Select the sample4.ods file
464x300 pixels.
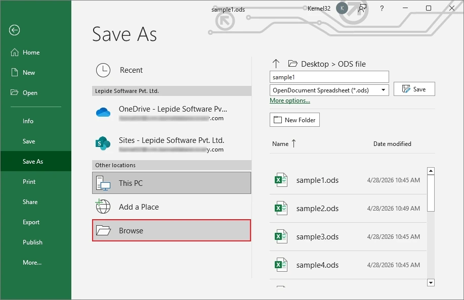[348, 265]
